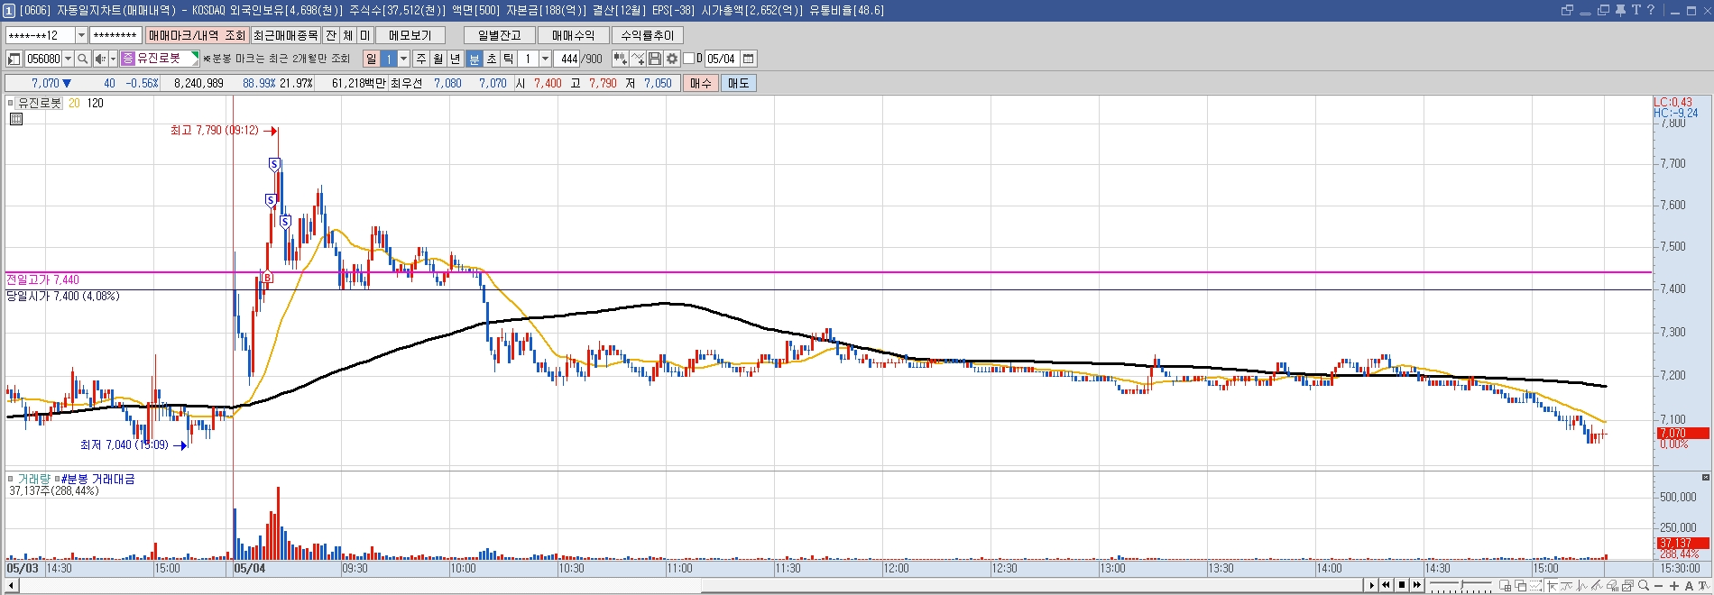Click the fast-forward replay button
The image size is (1714, 595).
(x=1416, y=586)
